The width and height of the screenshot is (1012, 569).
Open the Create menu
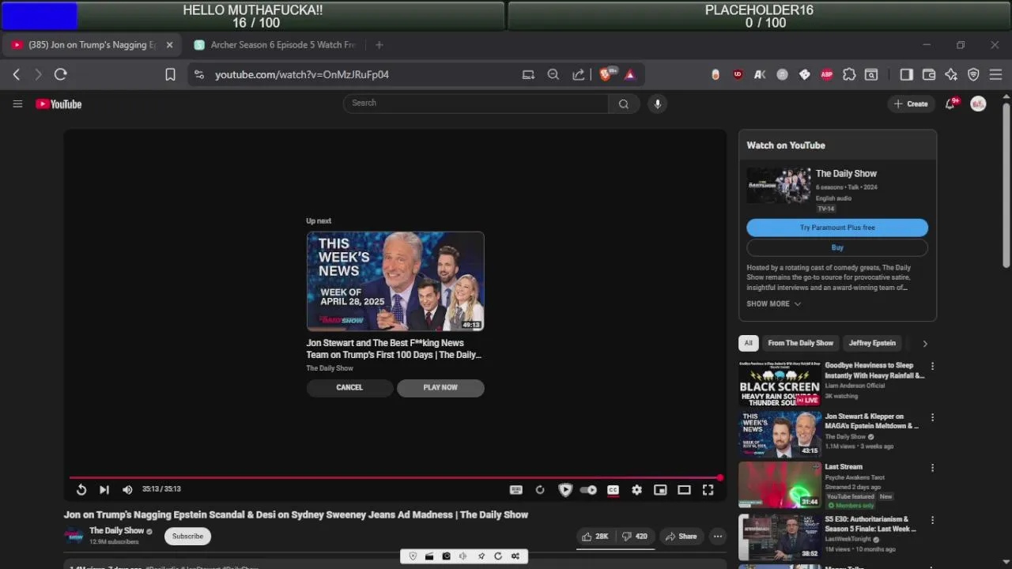pyautogui.click(x=911, y=104)
